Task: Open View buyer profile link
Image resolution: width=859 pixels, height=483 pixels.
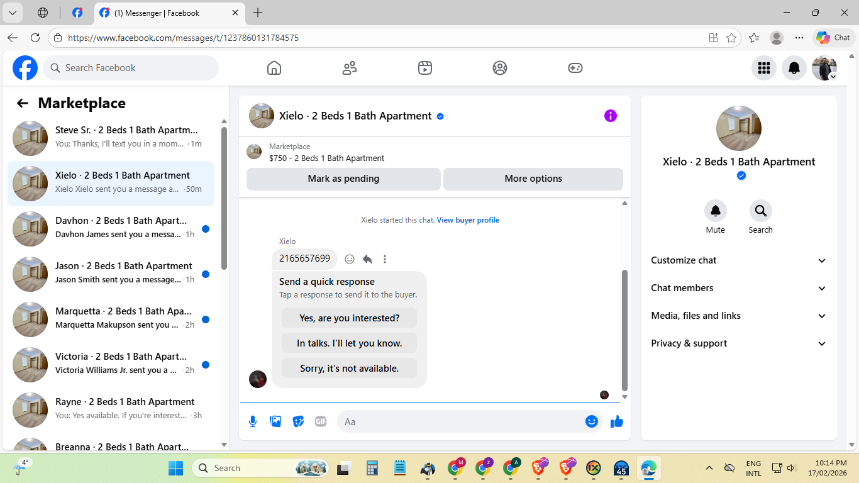Action: coord(468,220)
